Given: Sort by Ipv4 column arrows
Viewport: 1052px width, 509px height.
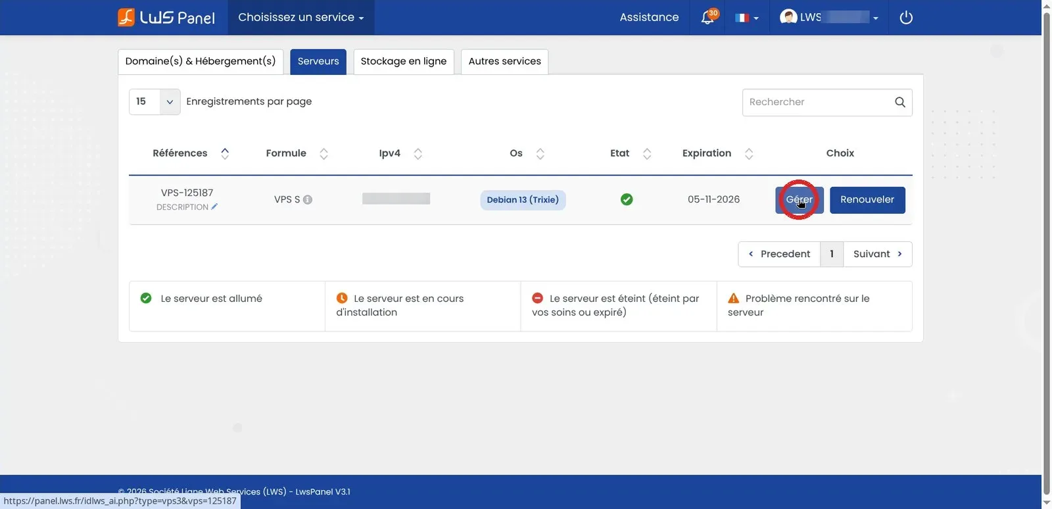Looking at the screenshot, I should [x=418, y=153].
